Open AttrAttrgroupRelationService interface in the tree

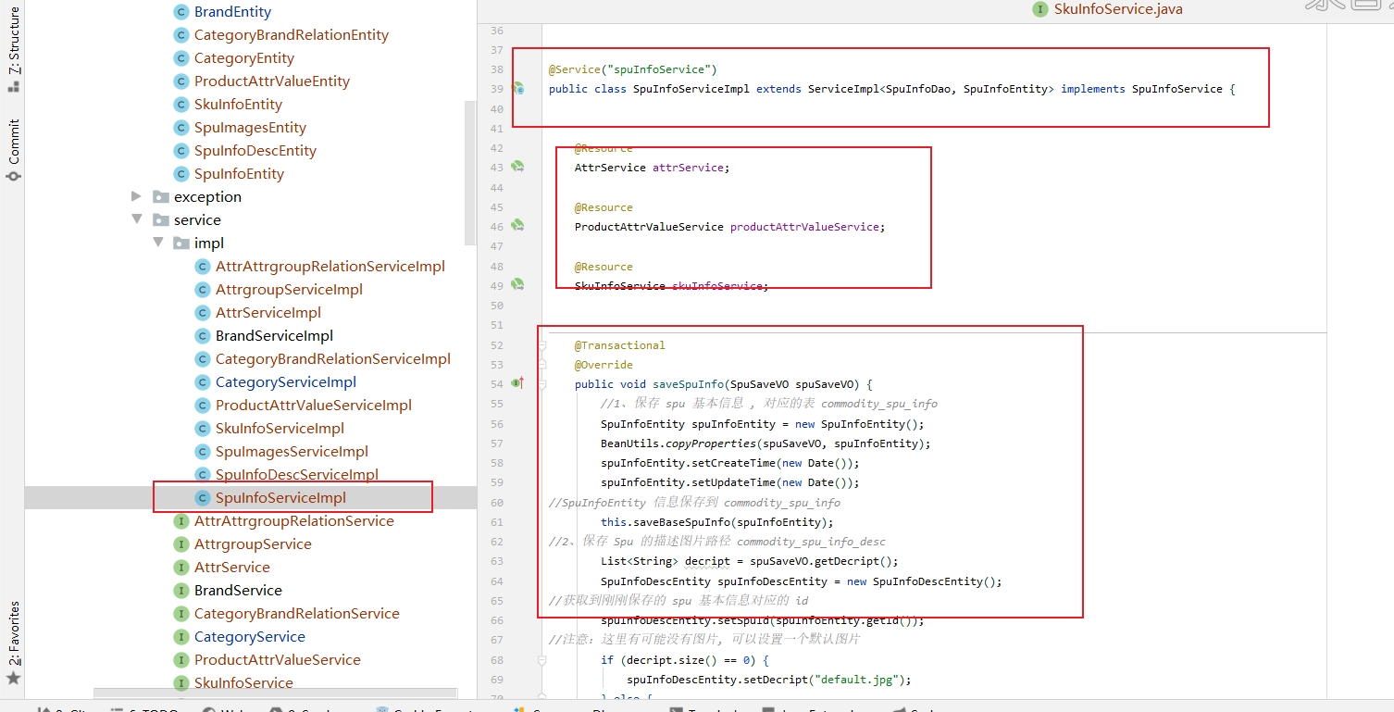[x=293, y=521]
